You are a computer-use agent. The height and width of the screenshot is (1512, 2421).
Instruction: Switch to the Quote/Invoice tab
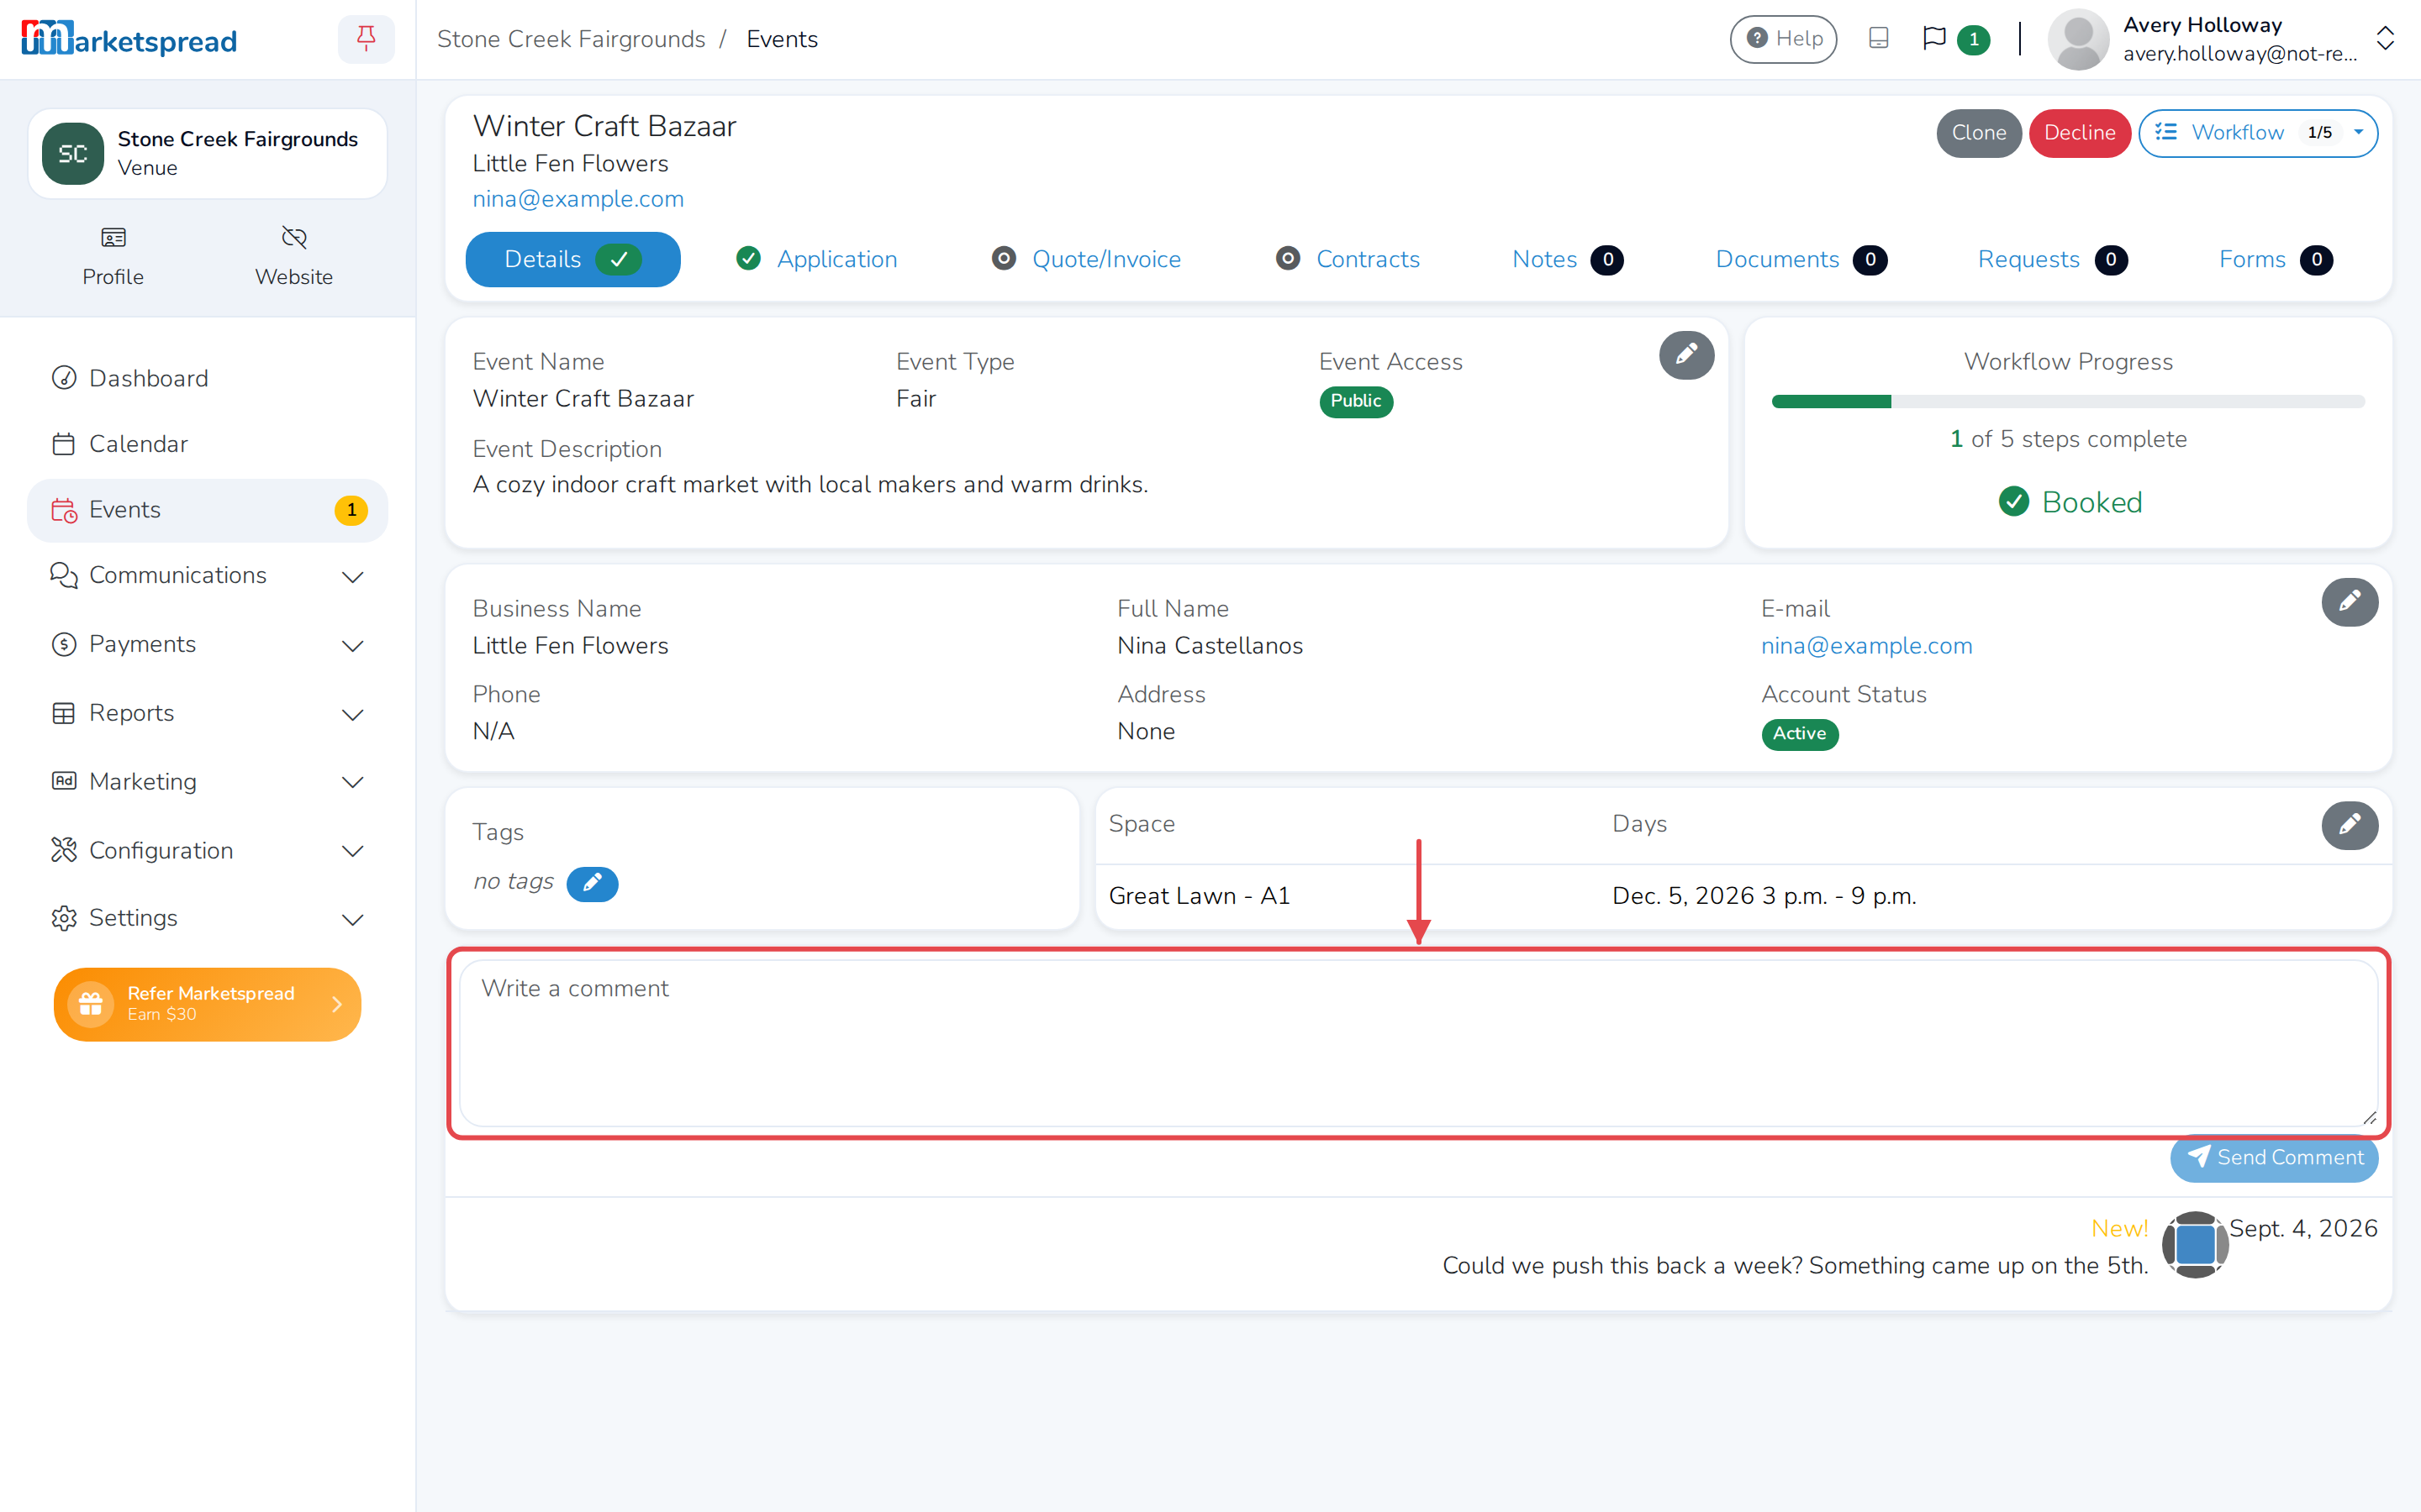(x=1086, y=260)
